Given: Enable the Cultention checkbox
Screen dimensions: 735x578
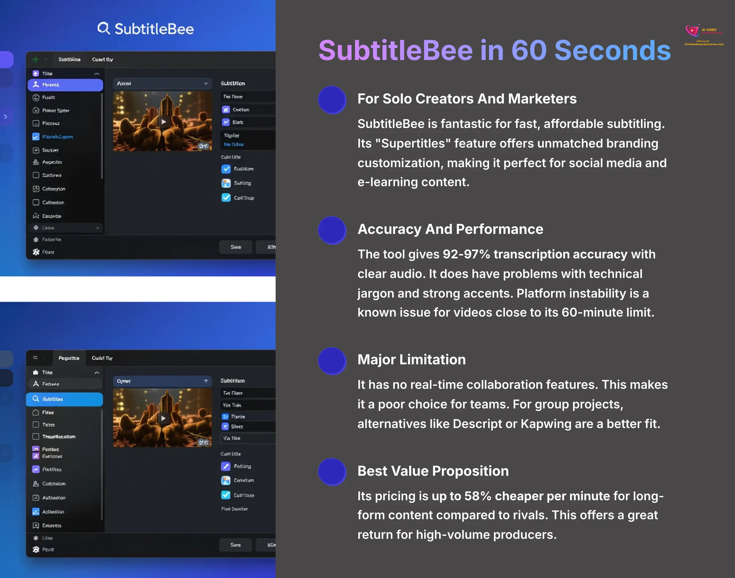Looking at the screenshot, I should coord(36,202).
